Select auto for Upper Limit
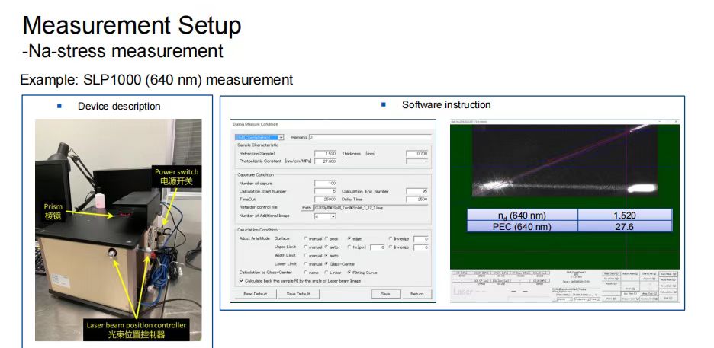 (x=326, y=247)
